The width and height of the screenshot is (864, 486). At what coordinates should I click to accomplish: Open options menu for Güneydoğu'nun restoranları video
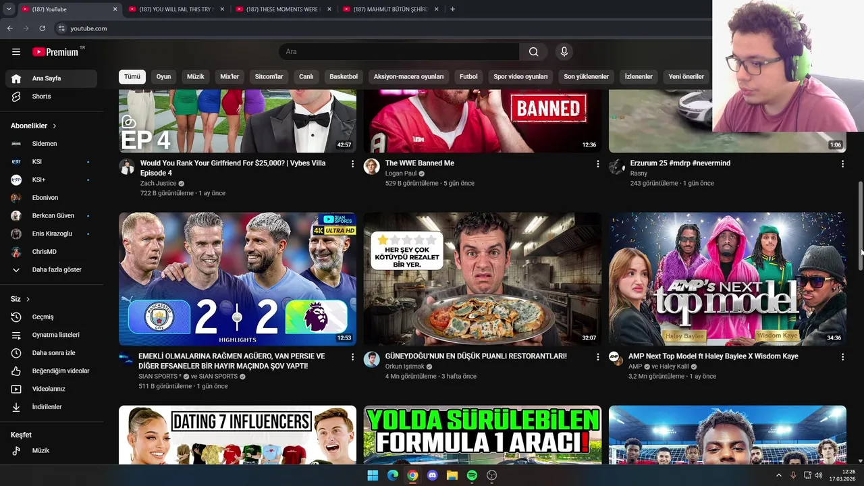[x=597, y=357]
